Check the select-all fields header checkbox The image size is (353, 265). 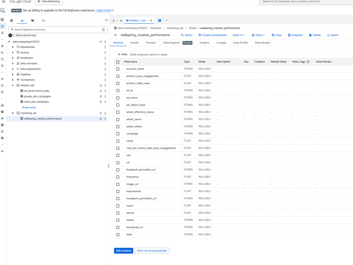point(118,62)
